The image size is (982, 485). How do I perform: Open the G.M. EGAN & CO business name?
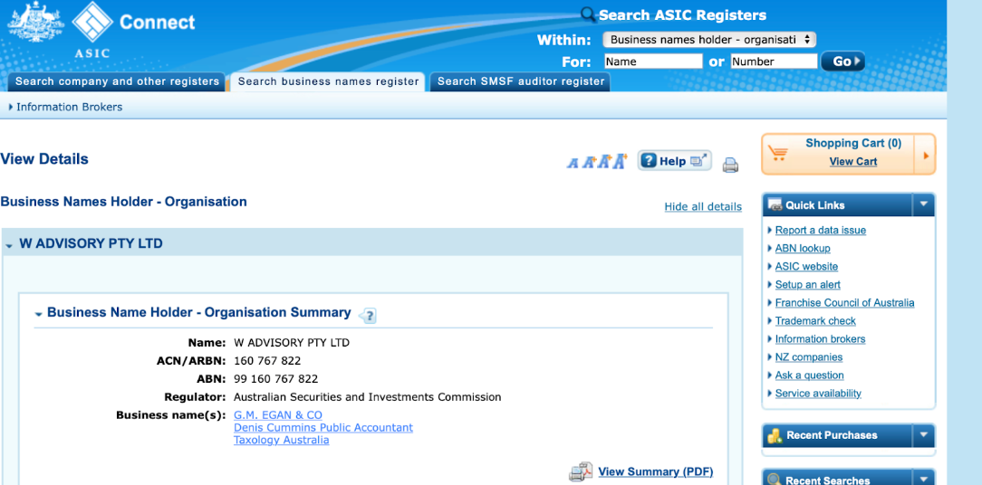click(x=278, y=415)
